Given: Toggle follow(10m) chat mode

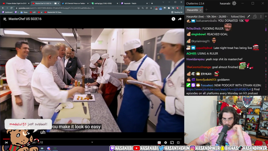Looking at the screenshot, I should 238,17.
